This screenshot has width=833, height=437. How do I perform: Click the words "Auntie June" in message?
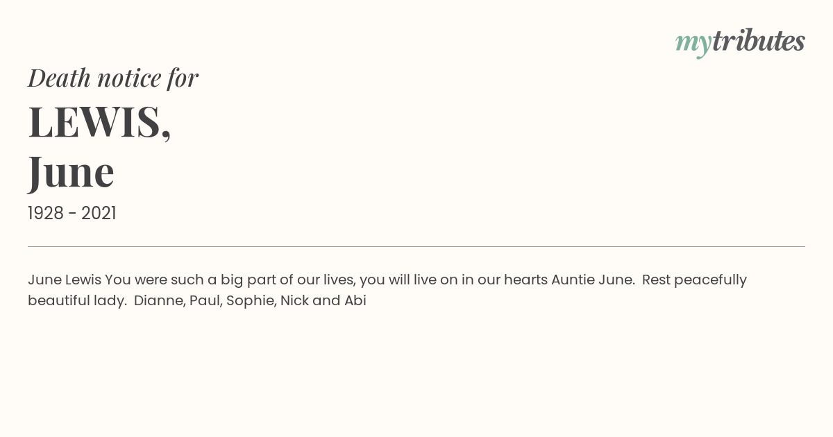point(592,280)
